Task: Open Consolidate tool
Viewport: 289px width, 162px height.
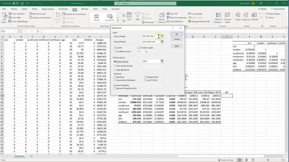Action: [x=195, y=14]
